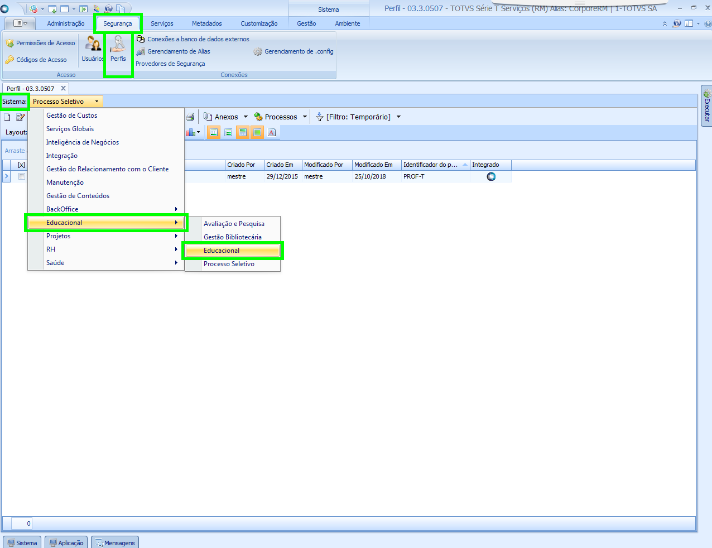Screen dimensions: 712x548
Task: Click the Anexos paperclip button
Action: (221, 117)
